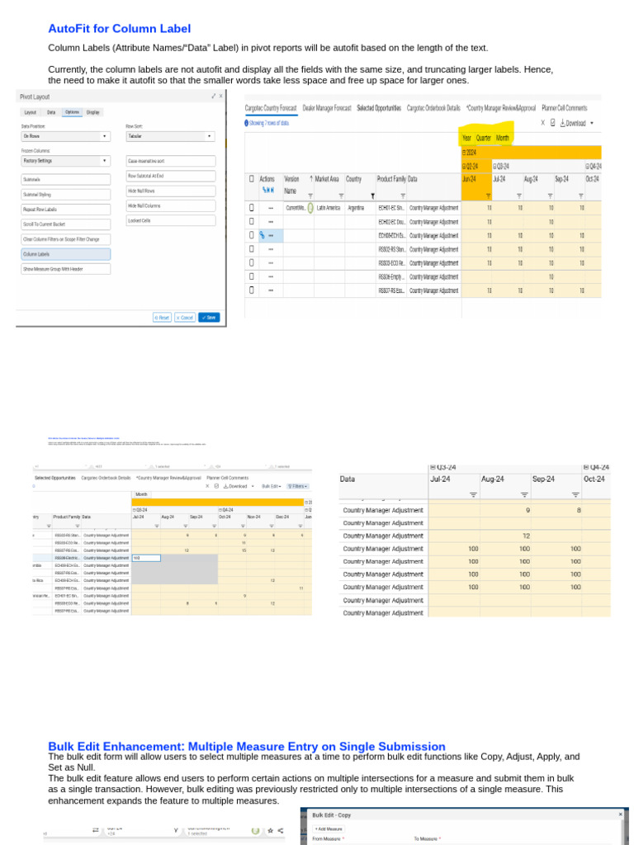Viewport: 634px width, 845px height.
Task: Toggle the Locked Cells option
Action: pyautogui.click(x=171, y=220)
